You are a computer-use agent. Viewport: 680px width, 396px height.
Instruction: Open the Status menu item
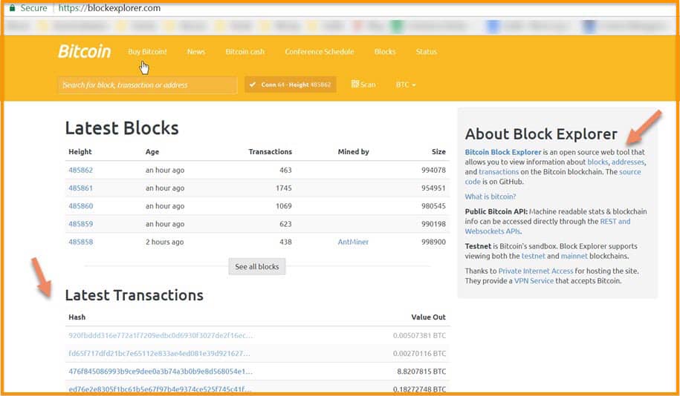(427, 51)
